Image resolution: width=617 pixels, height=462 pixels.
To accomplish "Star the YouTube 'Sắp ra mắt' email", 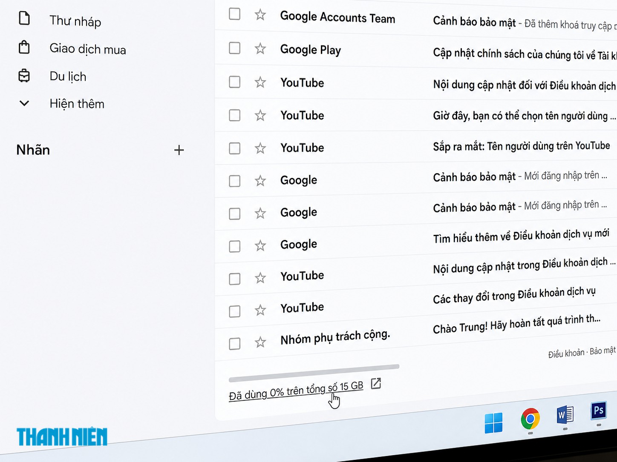I will [260, 148].
